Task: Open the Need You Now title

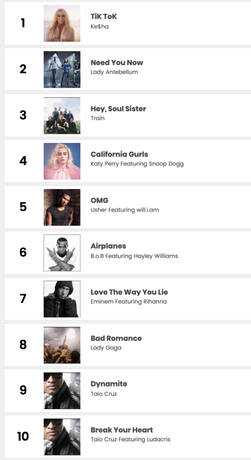Action: [117, 62]
